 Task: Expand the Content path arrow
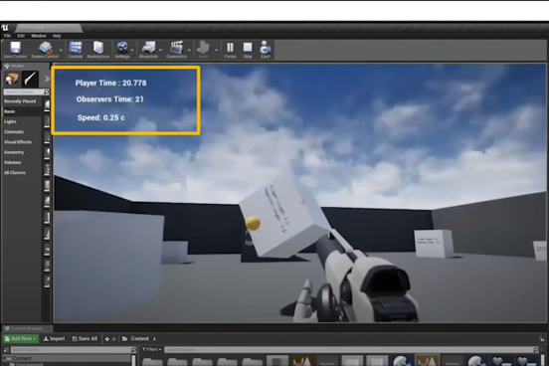155,339
